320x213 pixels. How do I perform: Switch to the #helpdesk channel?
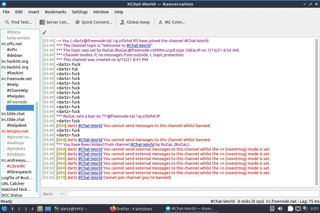tap(17, 125)
